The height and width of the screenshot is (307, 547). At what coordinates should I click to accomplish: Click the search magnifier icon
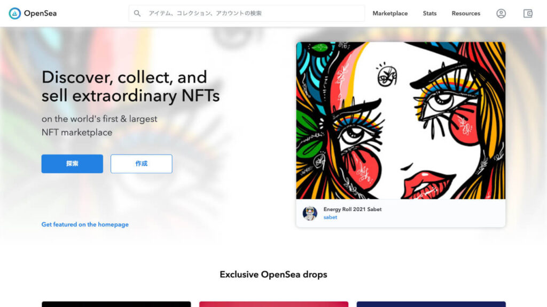click(137, 13)
